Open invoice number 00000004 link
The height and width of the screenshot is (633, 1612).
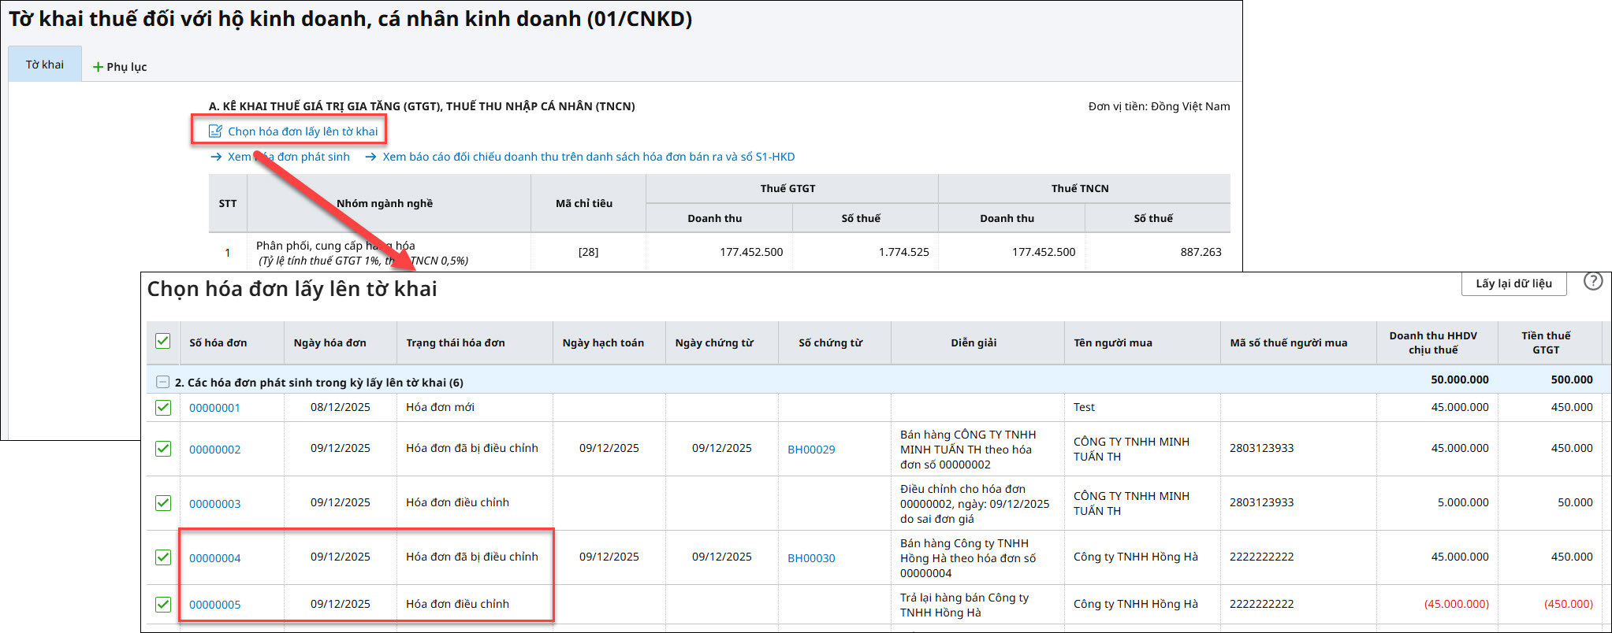click(x=215, y=558)
